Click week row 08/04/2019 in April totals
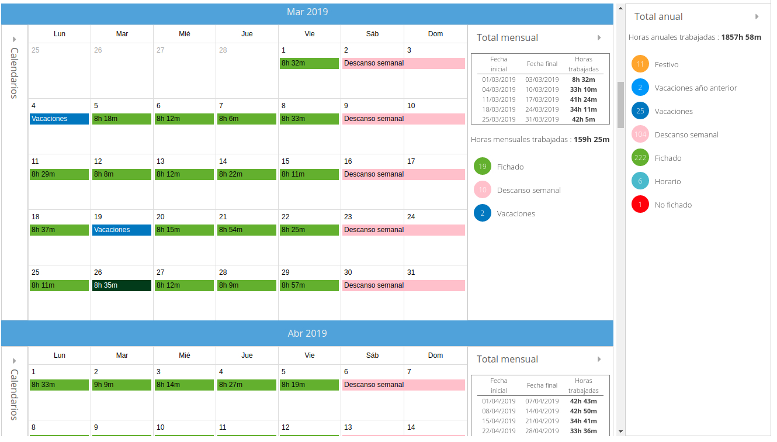Viewport: 777px width, 442px height. (540, 411)
